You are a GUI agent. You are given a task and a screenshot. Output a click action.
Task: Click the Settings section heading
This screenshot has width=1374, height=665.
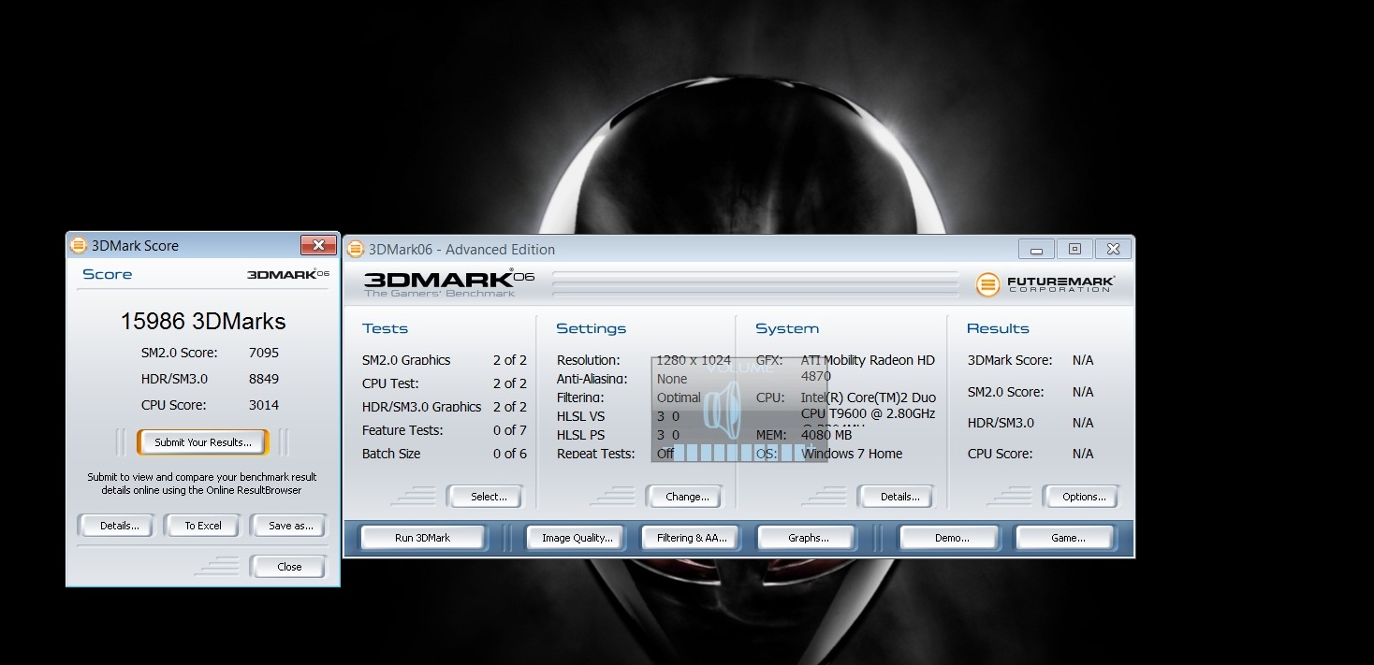[x=591, y=328]
